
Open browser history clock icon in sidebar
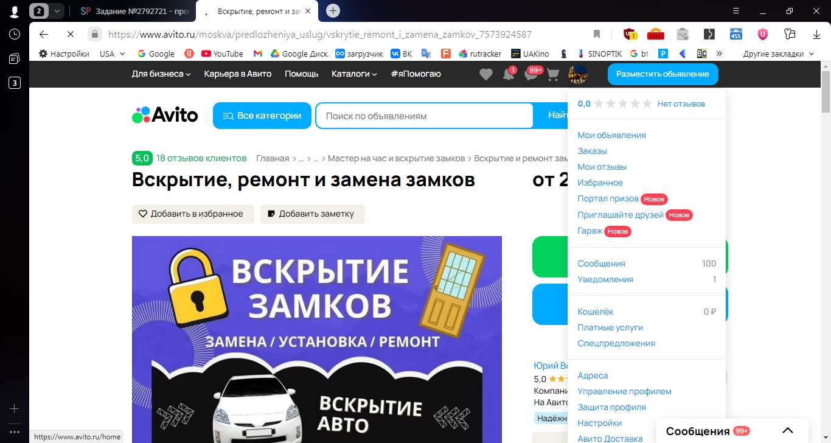[x=15, y=34]
